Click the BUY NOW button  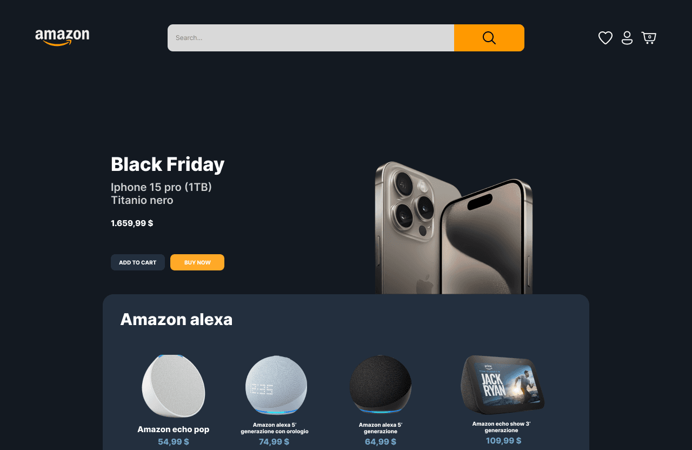click(197, 262)
